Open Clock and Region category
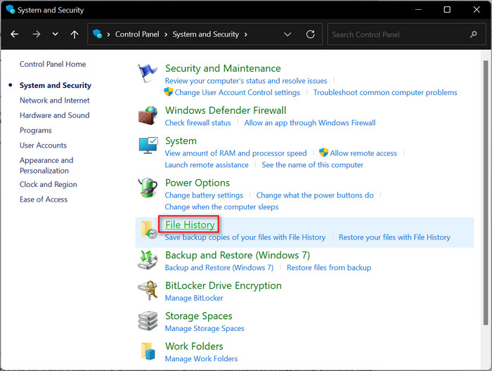Screen dimensions: 492x371 [x=48, y=184]
